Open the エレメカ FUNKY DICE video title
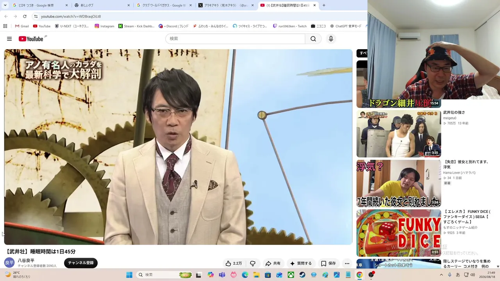This screenshot has height=281, width=500. (x=467, y=217)
